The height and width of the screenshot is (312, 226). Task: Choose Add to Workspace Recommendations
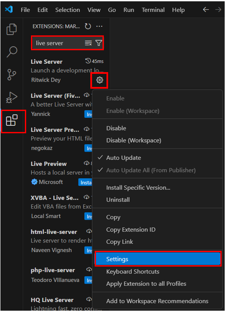point(158,301)
